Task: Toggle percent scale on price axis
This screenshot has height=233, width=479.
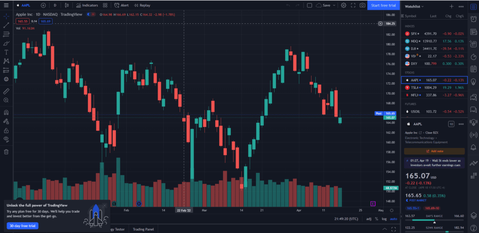Action: 377,219
